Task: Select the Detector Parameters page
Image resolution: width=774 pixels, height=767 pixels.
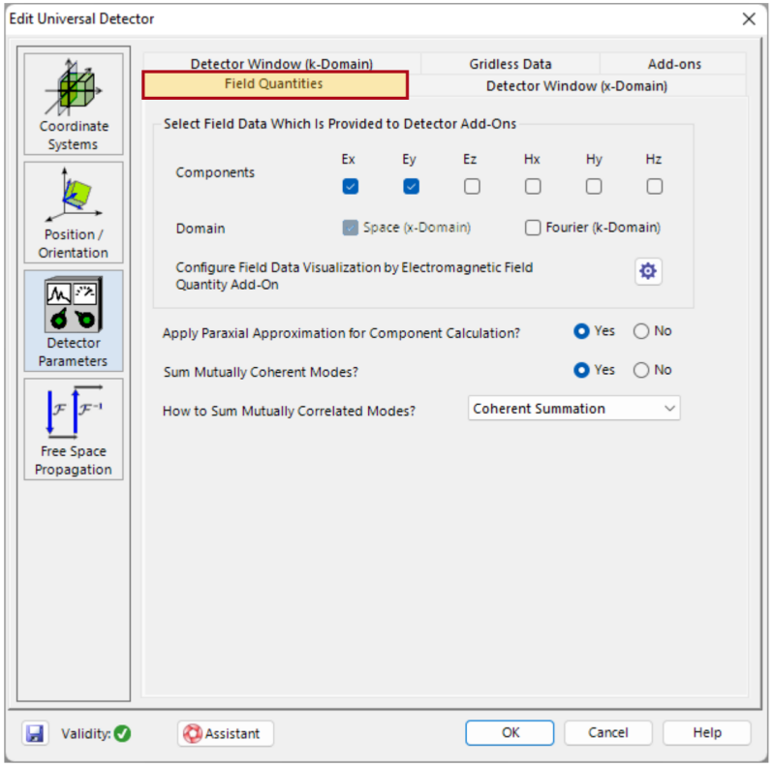Action: [x=74, y=321]
